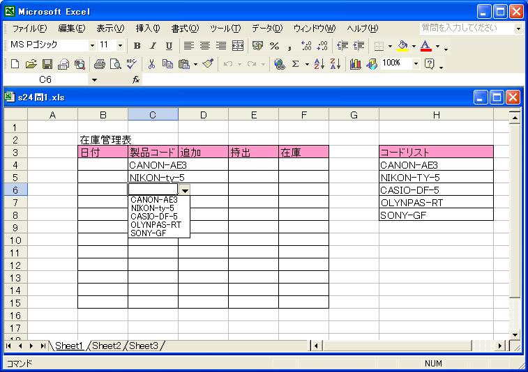Choose OLYNPAS-RT from dropdown list
Screen dimensions: 528x372
[159, 225]
